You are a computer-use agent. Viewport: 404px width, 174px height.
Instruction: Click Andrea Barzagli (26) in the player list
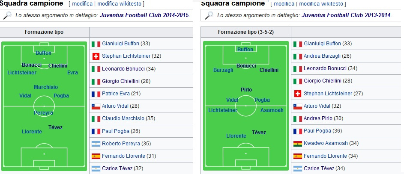pyautogui.click(x=327, y=56)
